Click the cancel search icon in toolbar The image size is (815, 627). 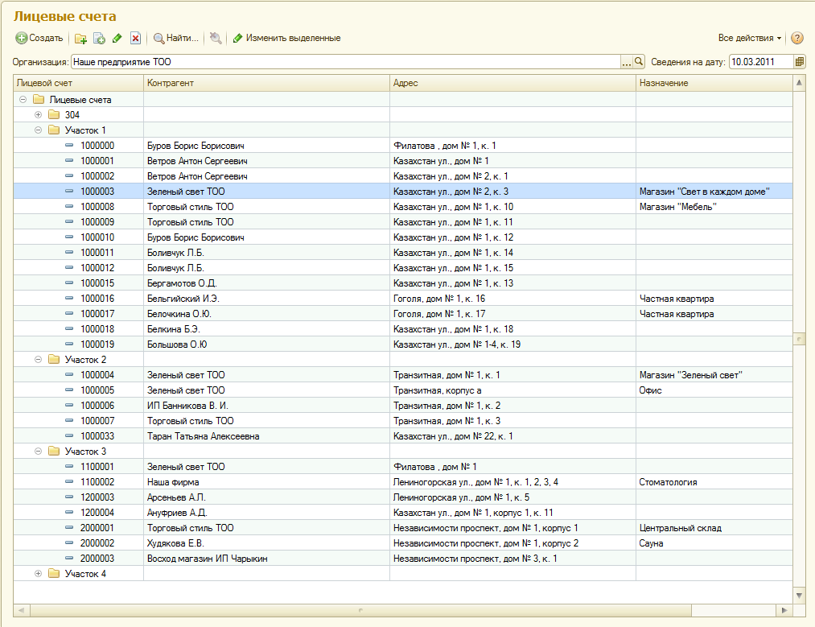point(215,38)
